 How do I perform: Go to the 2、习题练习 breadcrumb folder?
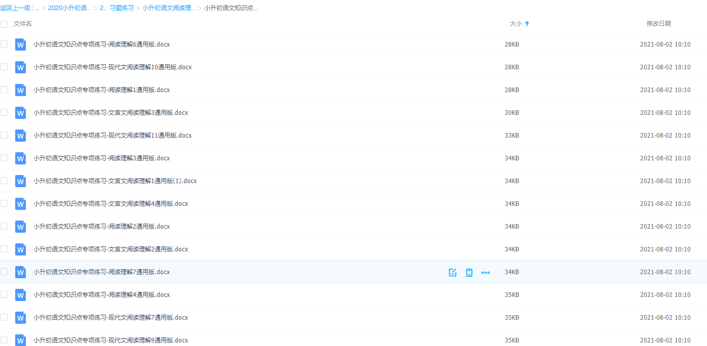[117, 8]
